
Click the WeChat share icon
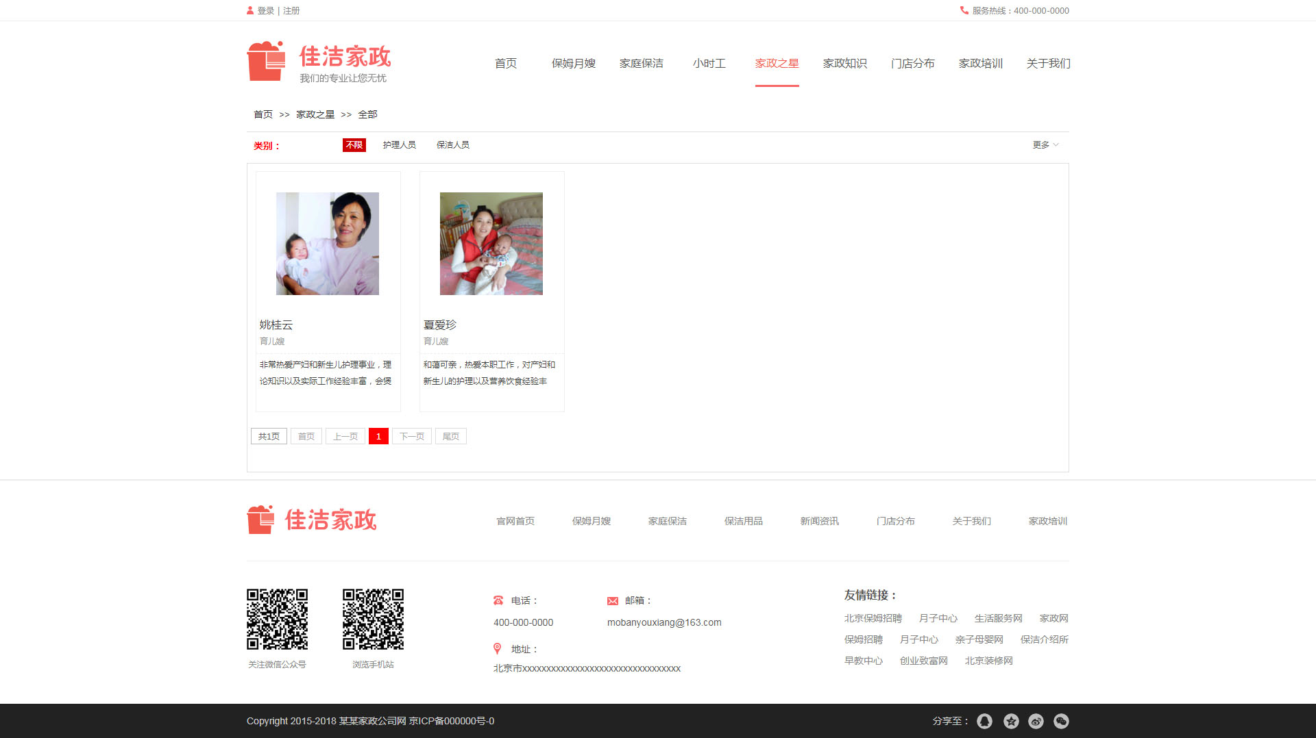tap(1061, 721)
